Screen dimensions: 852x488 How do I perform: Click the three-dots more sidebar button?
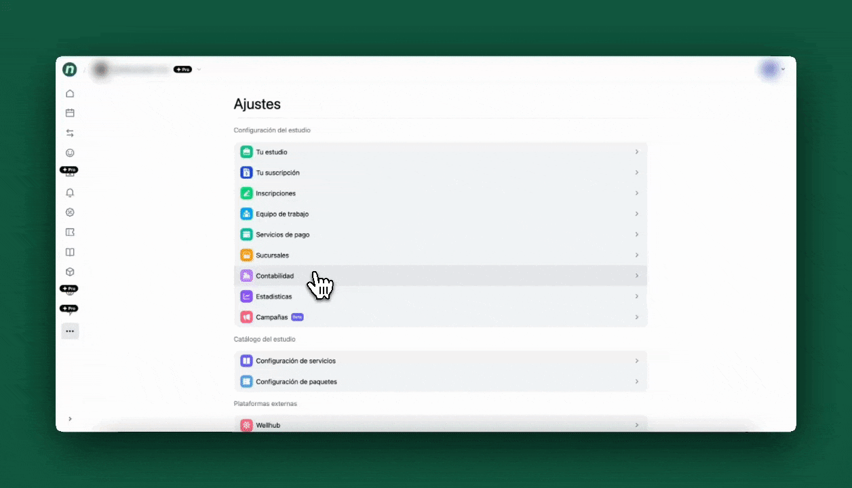(x=70, y=331)
